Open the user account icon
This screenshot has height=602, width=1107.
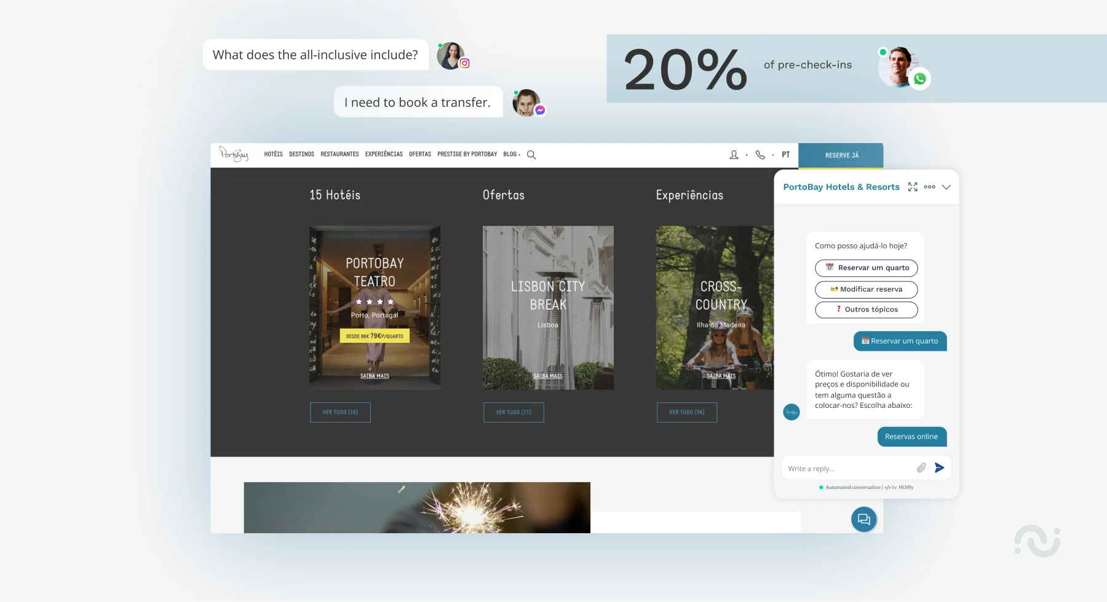734,155
